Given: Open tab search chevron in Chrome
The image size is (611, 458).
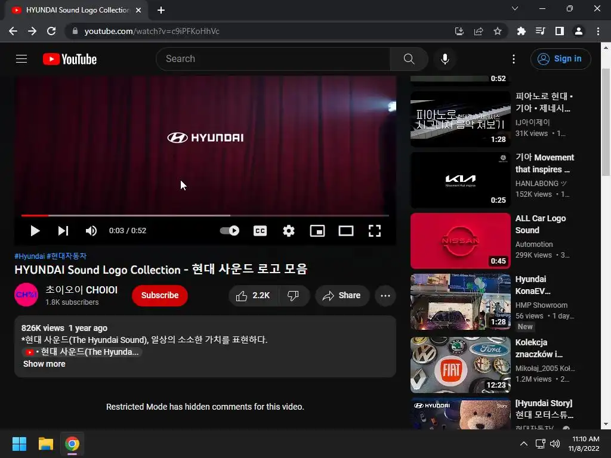Looking at the screenshot, I should pyautogui.click(x=515, y=8).
